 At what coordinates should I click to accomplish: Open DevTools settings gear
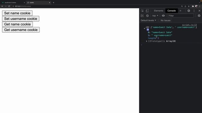point(189,11)
